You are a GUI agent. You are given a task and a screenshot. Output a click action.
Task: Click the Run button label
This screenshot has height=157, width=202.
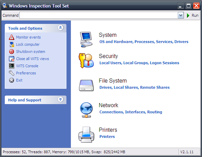[195, 15]
